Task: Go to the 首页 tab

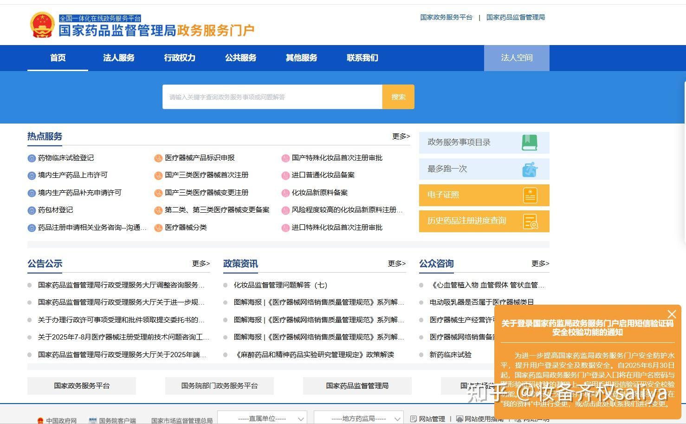Action: pyautogui.click(x=58, y=58)
